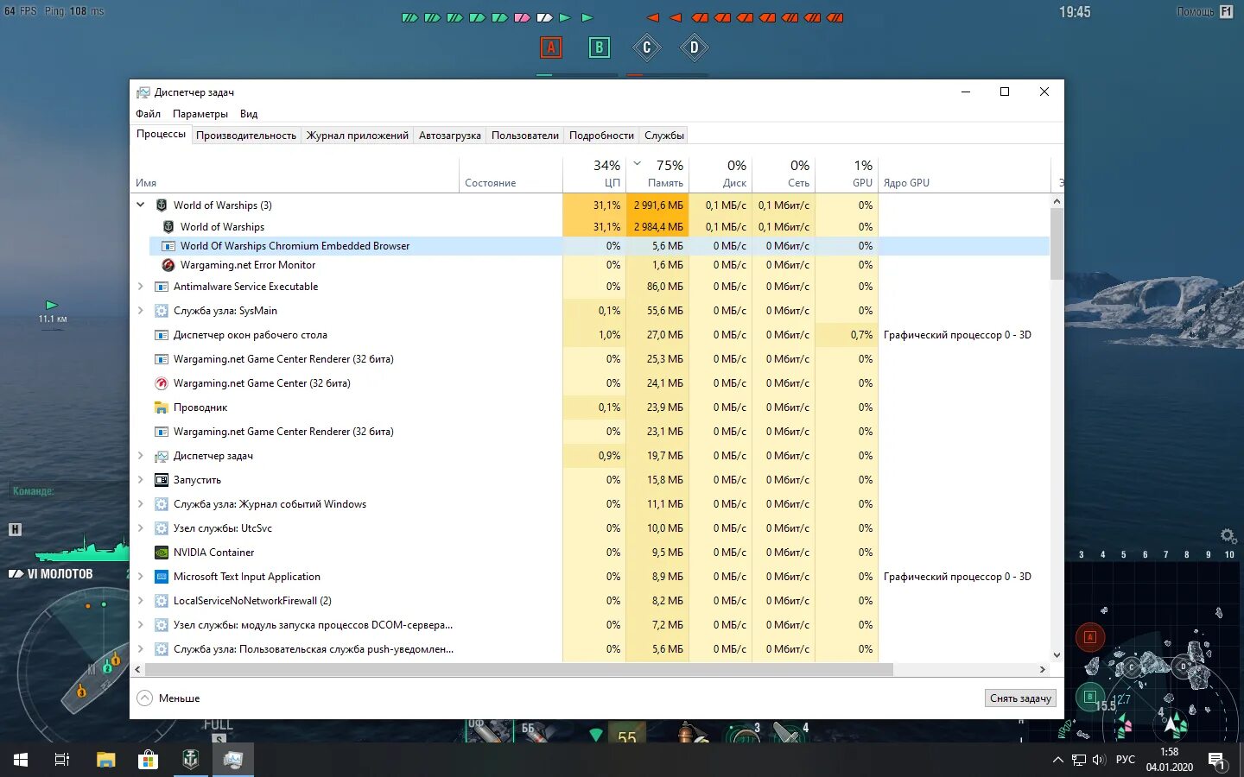Sort processes by the Имя column header
1244x777 pixels.
pyautogui.click(x=295, y=174)
